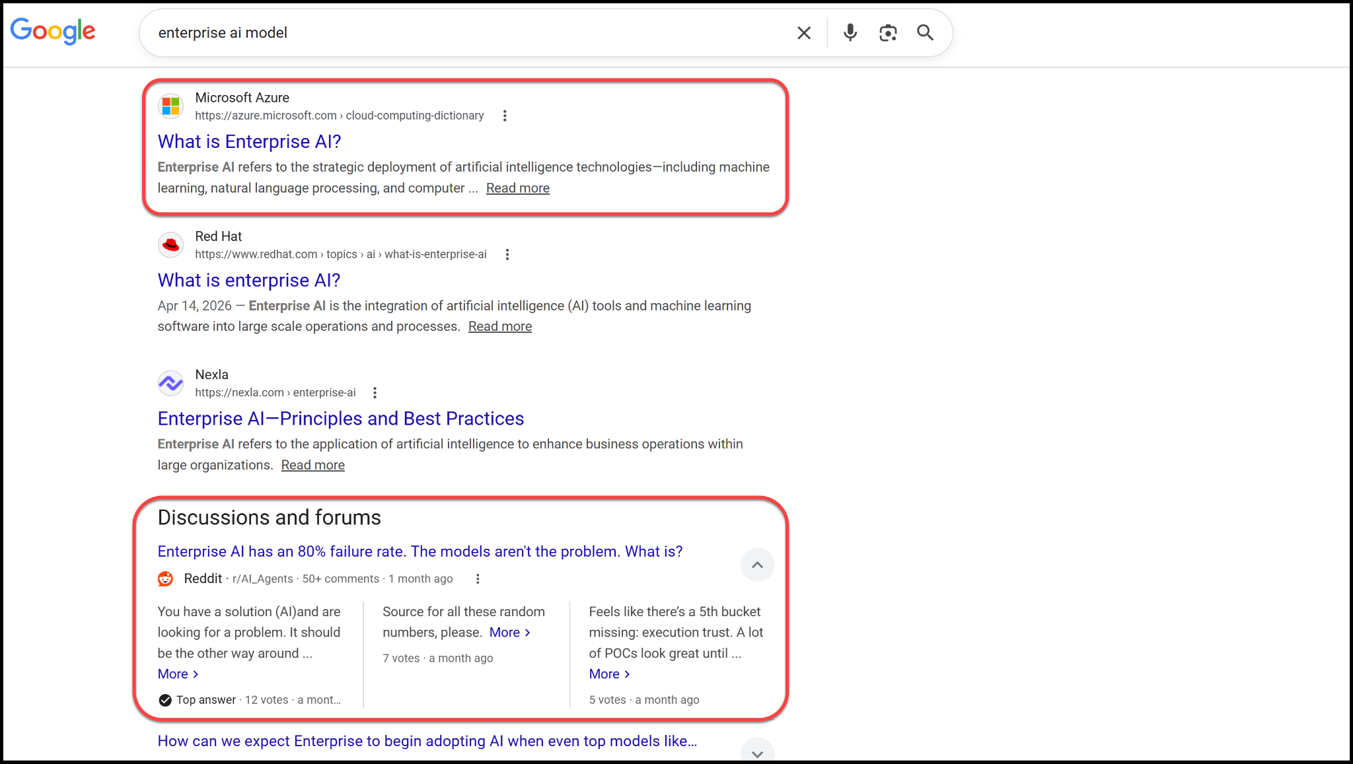Open 'Enterprise AI—Principles and Best Practices' link
This screenshot has width=1353, height=764.
point(340,419)
